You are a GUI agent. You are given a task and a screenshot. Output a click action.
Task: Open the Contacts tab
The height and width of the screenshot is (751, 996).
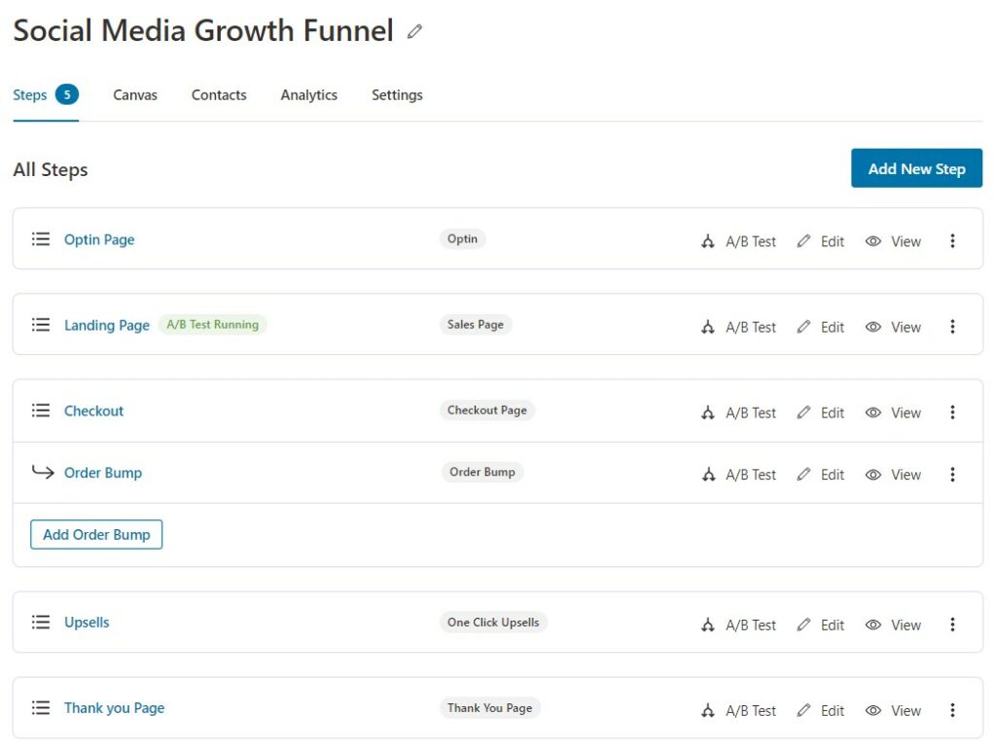219,95
